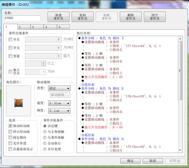The height and width of the screenshot is (168, 189).
Task: Select the 自动执行 trigger option
Action: (45, 143)
